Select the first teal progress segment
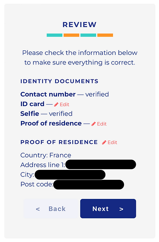This screenshot has width=159, height=242. click(55, 35)
